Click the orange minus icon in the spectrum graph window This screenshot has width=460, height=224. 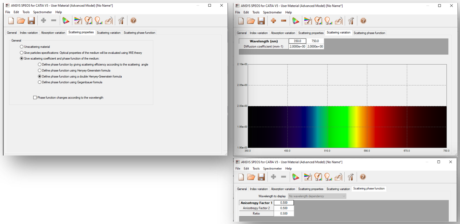(x=283, y=21)
